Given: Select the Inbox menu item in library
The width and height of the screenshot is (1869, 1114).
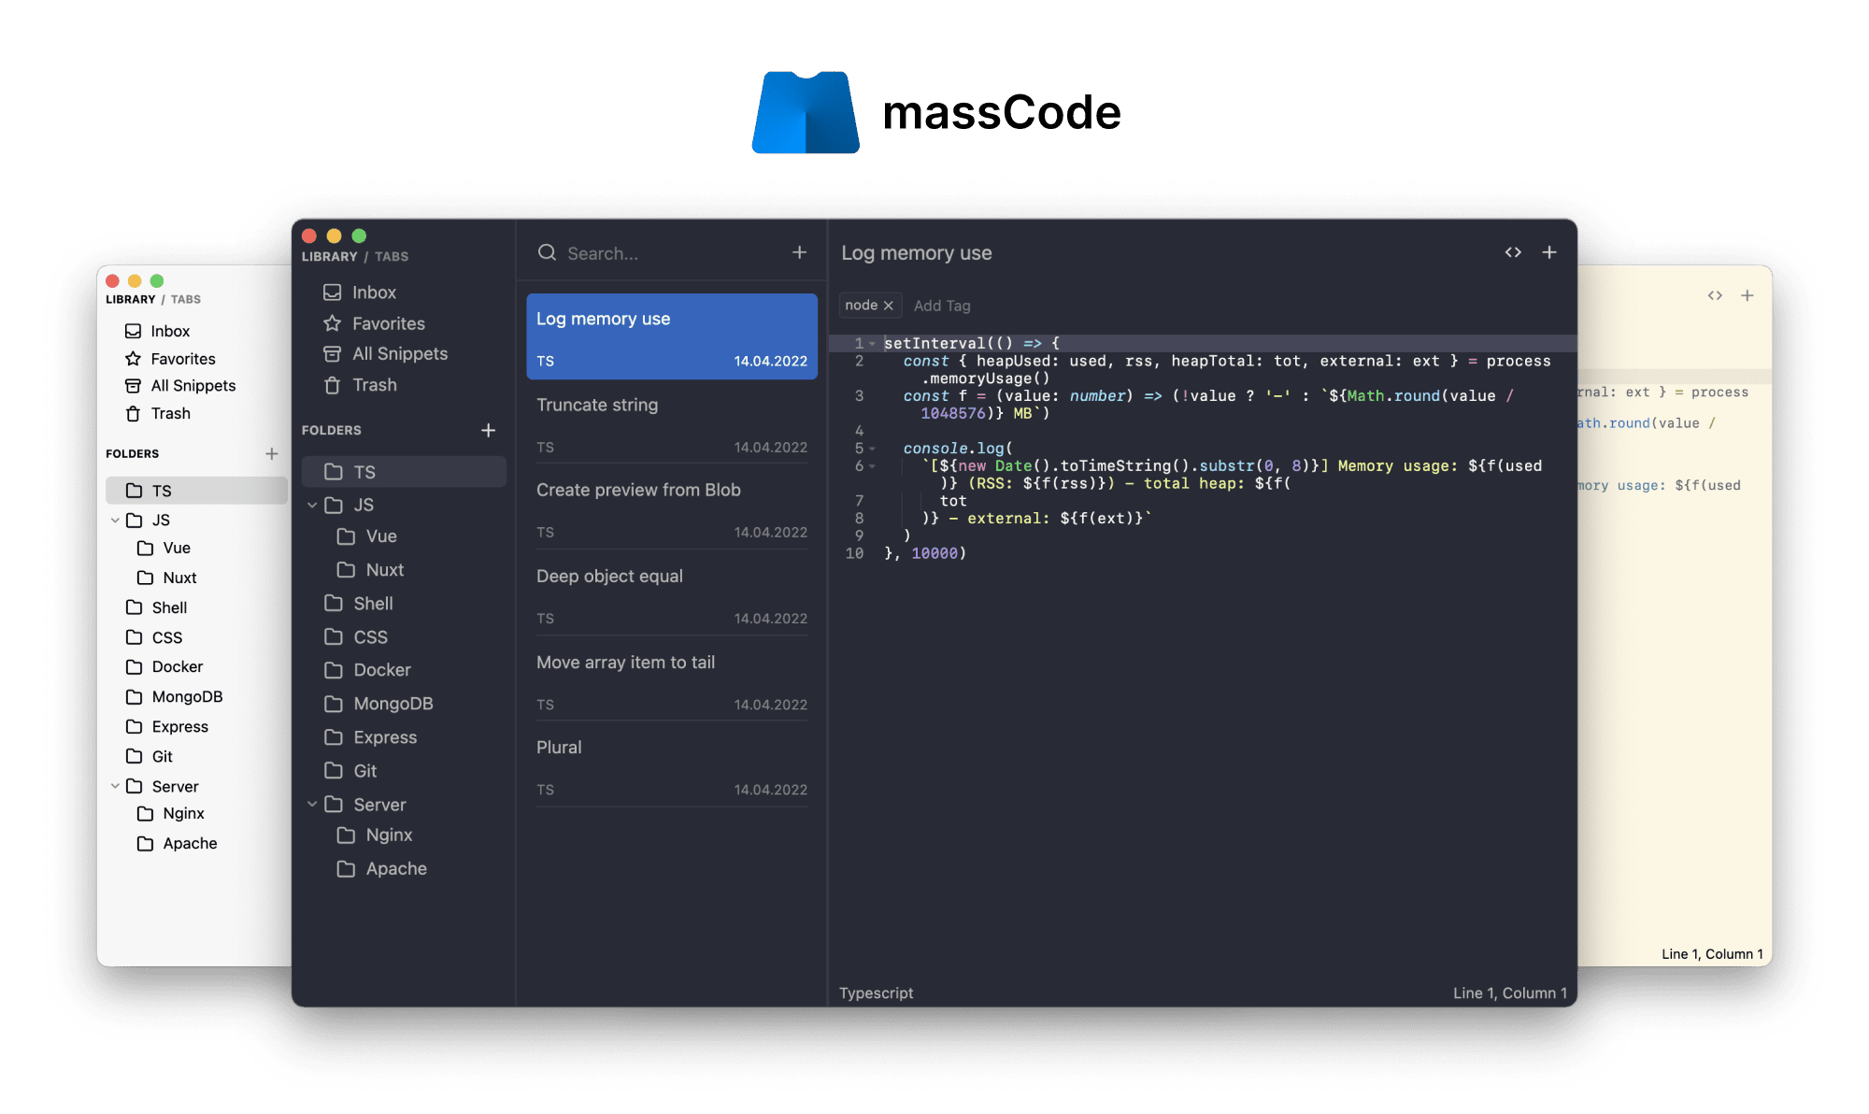Looking at the screenshot, I should [x=373, y=292].
